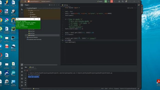
Task: Click the Print icon in Run console sidebar
Action: pos(25,83)
